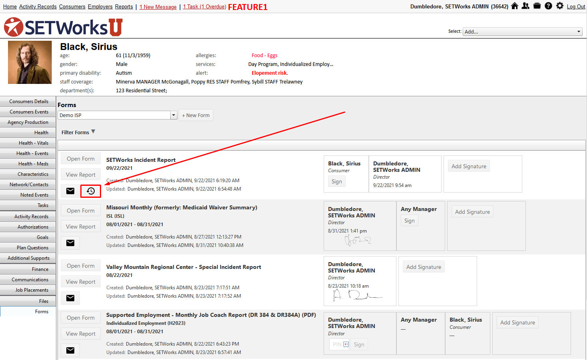Viewport: 587px width, 360px height.
Task: Click envelope icon for SETWorks Incident Report
Action: pos(70,191)
